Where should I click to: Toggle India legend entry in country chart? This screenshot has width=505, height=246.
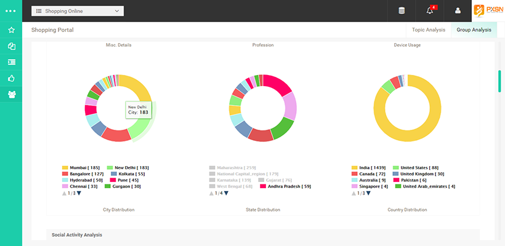coord(373,167)
